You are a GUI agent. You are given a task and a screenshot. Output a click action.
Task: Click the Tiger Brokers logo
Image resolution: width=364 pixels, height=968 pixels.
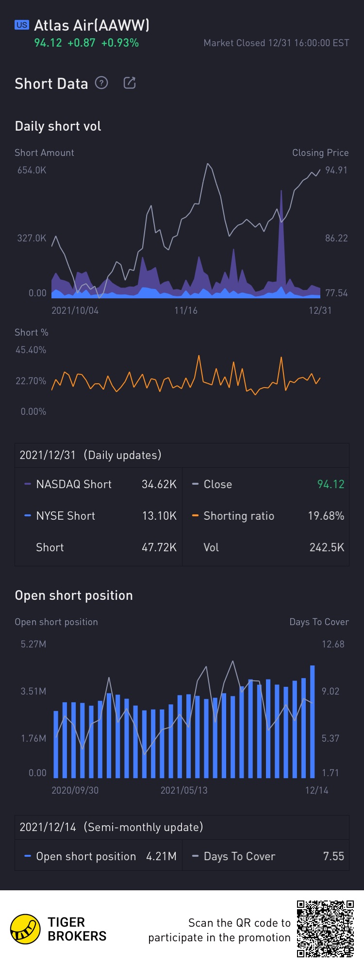[25, 929]
